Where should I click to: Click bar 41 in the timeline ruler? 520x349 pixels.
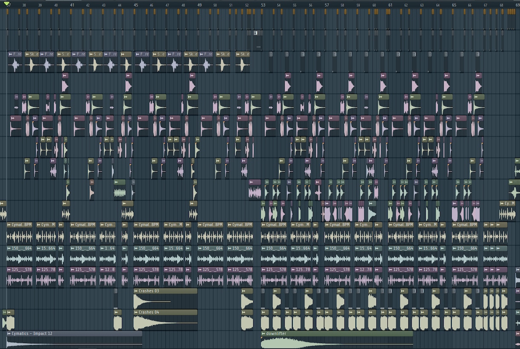coord(72,5)
